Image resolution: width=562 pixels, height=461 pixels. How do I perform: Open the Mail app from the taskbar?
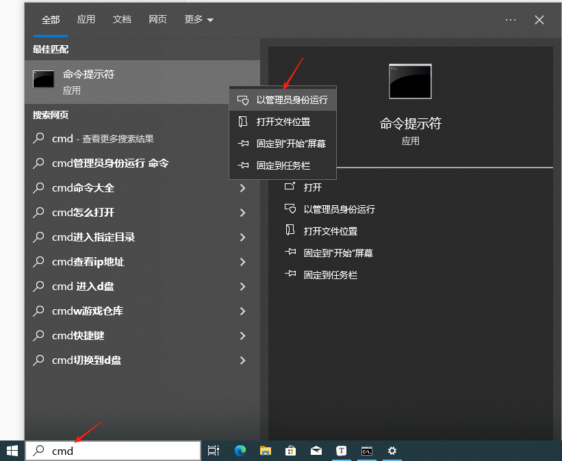(x=316, y=450)
